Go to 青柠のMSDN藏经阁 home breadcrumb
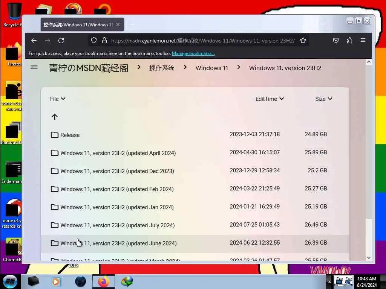This screenshot has width=386, height=289. (89, 68)
